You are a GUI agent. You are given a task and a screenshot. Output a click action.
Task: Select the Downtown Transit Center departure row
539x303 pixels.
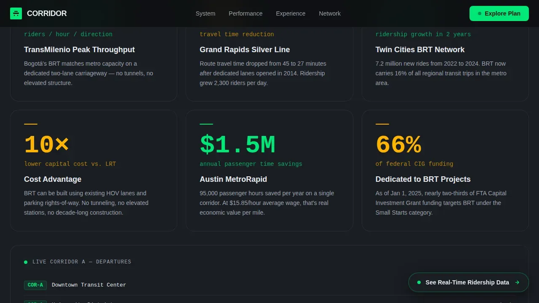tap(269, 285)
